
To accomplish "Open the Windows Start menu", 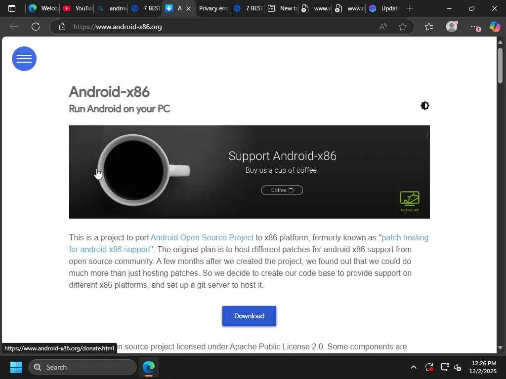I will click(16, 367).
